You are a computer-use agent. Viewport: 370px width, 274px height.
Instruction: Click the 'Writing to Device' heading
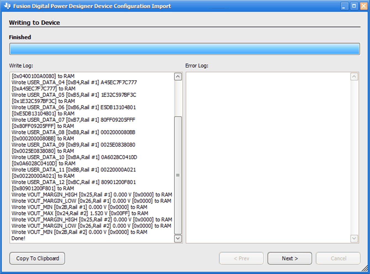pos(34,23)
